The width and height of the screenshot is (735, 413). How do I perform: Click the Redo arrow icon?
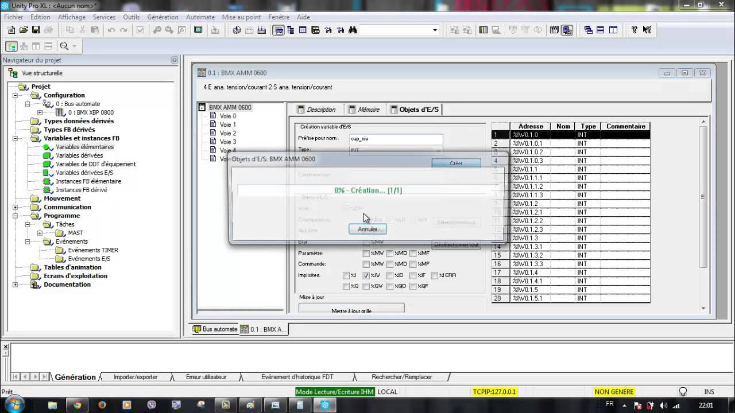123,30
